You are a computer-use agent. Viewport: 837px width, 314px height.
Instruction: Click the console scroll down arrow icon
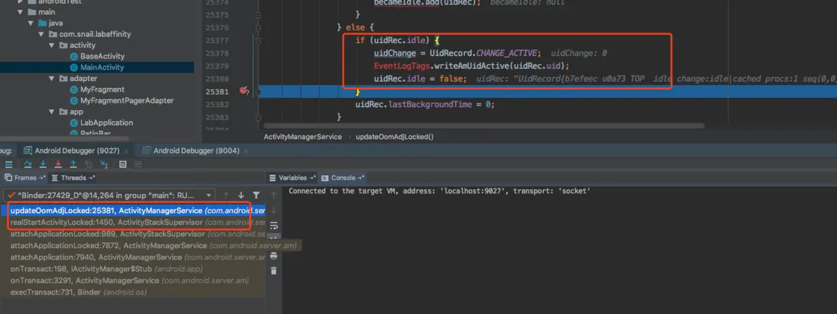pos(274,210)
